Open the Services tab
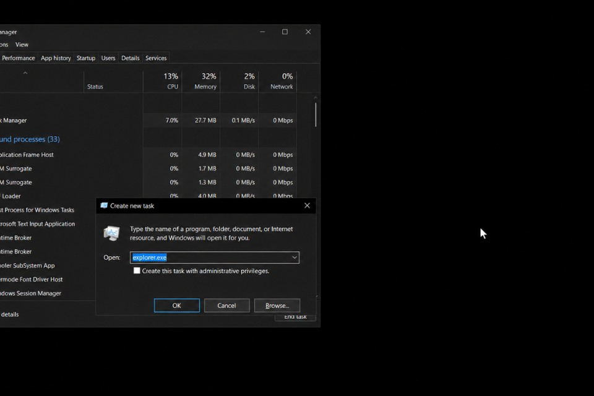Screen dimensions: 594x396 click(x=155, y=58)
